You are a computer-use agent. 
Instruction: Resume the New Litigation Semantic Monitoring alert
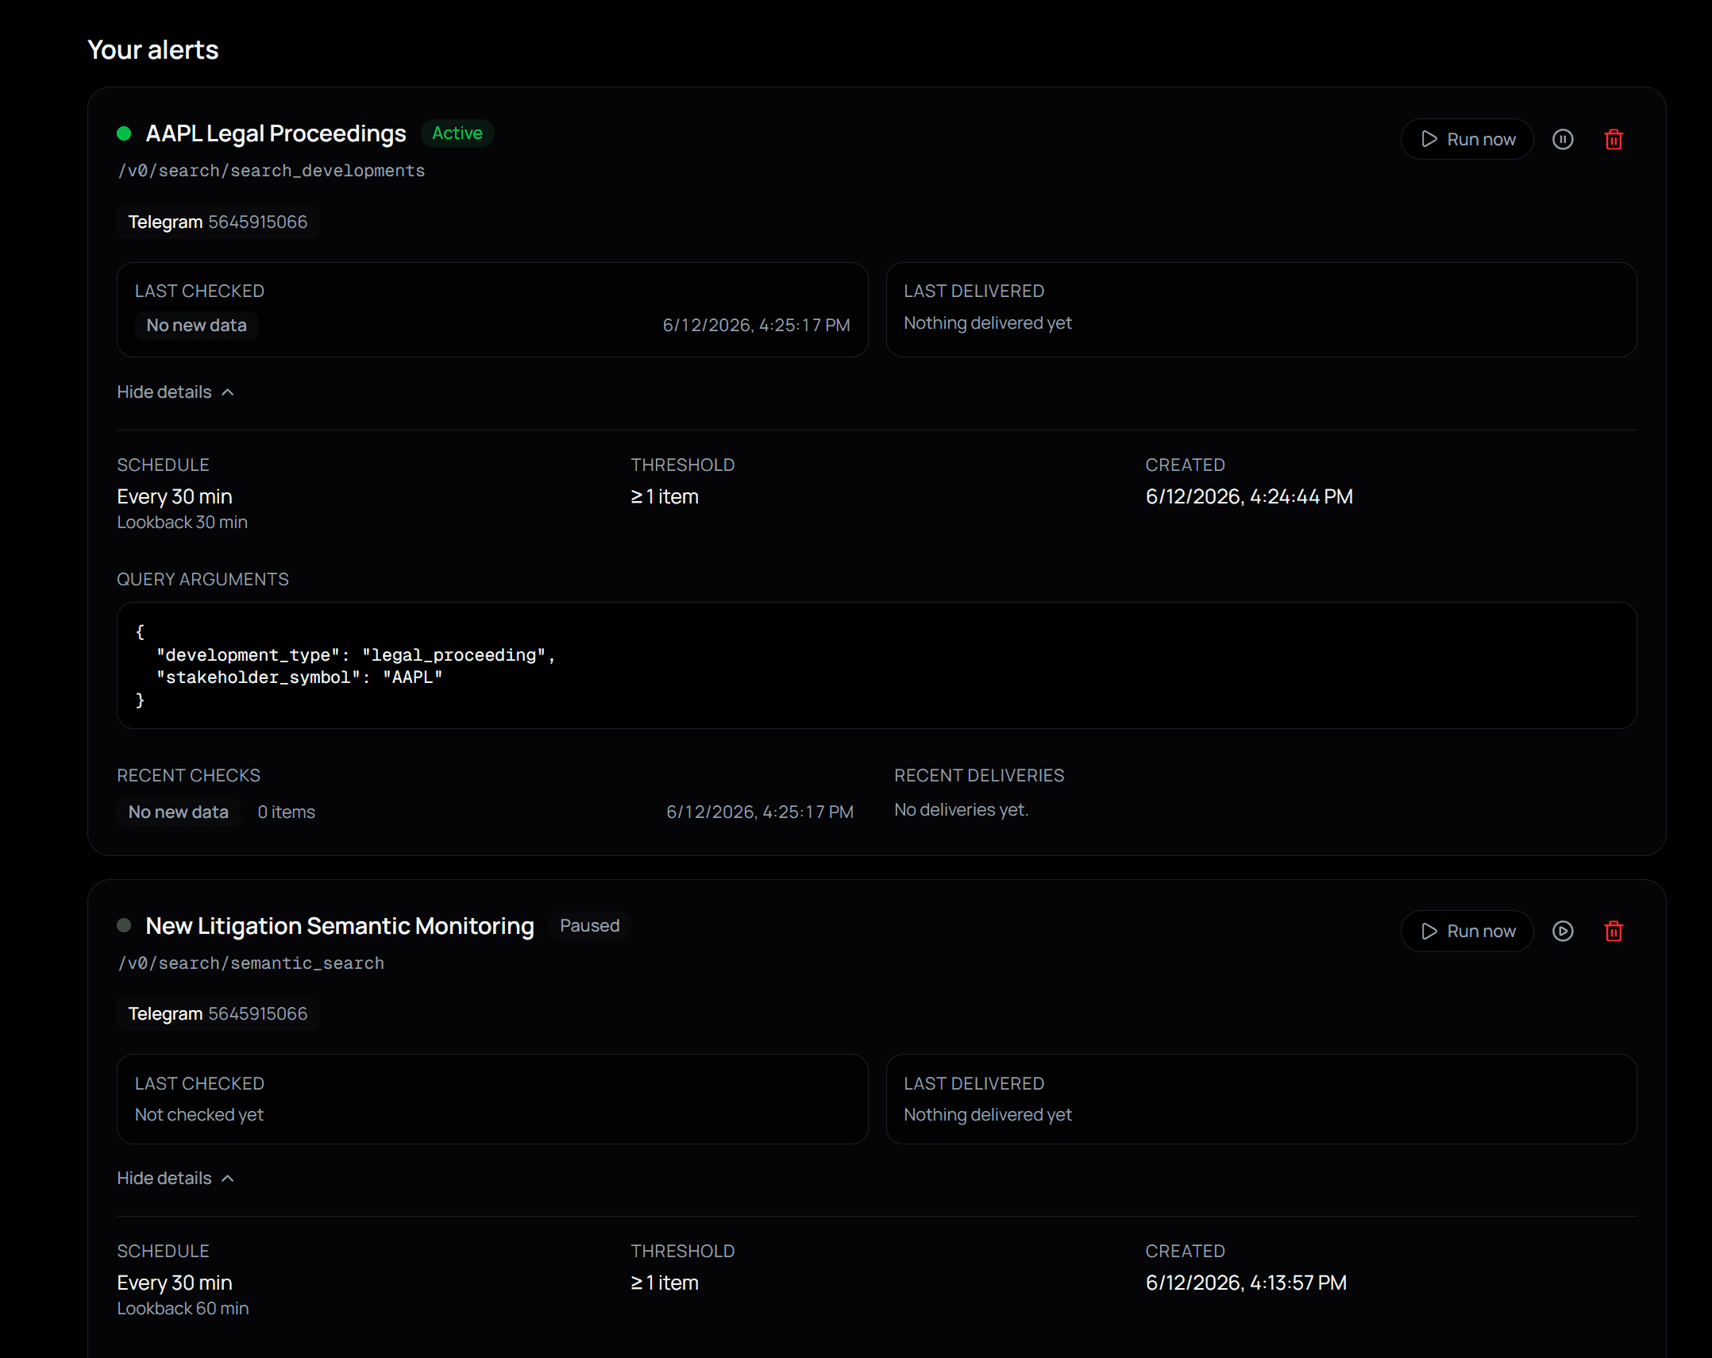point(1563,932)
